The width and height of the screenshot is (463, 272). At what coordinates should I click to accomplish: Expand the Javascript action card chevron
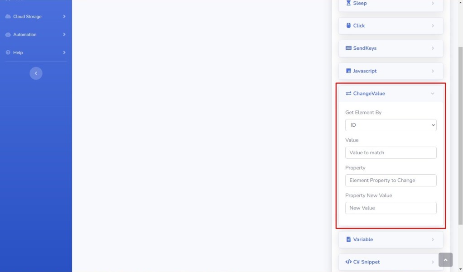click(x=433, y=71)
